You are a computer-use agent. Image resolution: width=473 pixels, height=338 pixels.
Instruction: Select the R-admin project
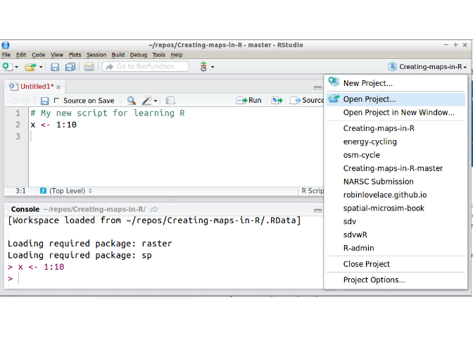tap(396, 248)
